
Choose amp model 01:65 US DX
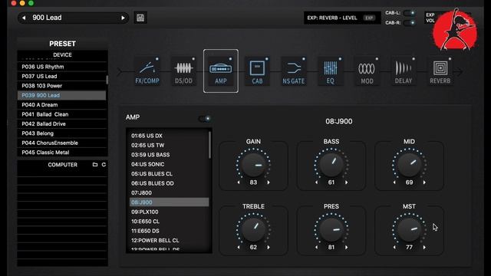pyautogui.click(x=169, y=136)
